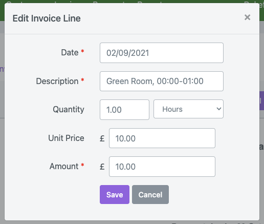Open the Hours unit dropdown
The image size is (264, 224).
(188, 109)
